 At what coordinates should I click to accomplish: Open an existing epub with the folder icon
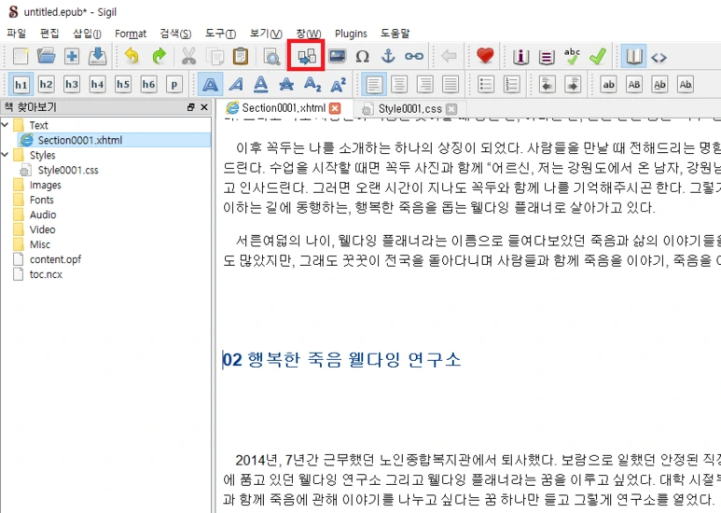[x=46, y=56]
